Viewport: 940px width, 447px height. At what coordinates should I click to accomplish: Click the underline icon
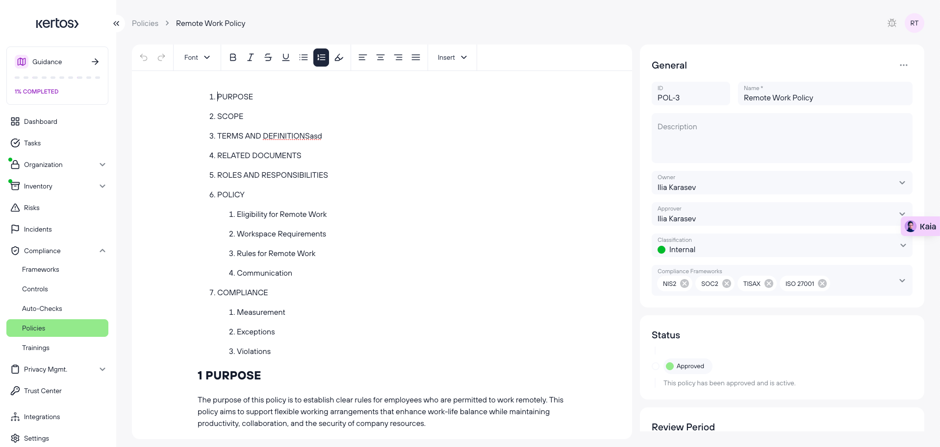coord(286,57)
